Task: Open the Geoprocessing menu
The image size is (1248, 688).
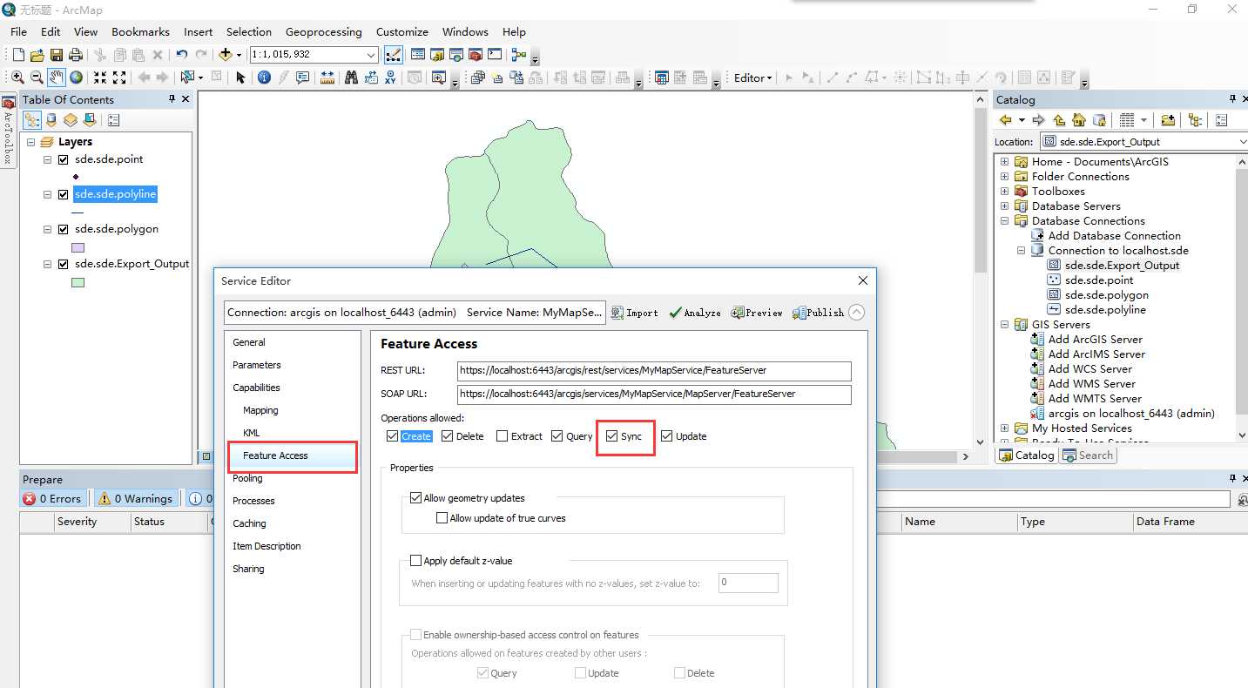Action: (323, 32)
